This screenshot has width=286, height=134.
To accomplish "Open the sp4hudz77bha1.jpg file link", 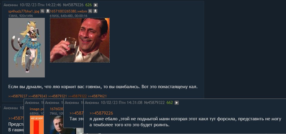I will (x=24, y=11).
